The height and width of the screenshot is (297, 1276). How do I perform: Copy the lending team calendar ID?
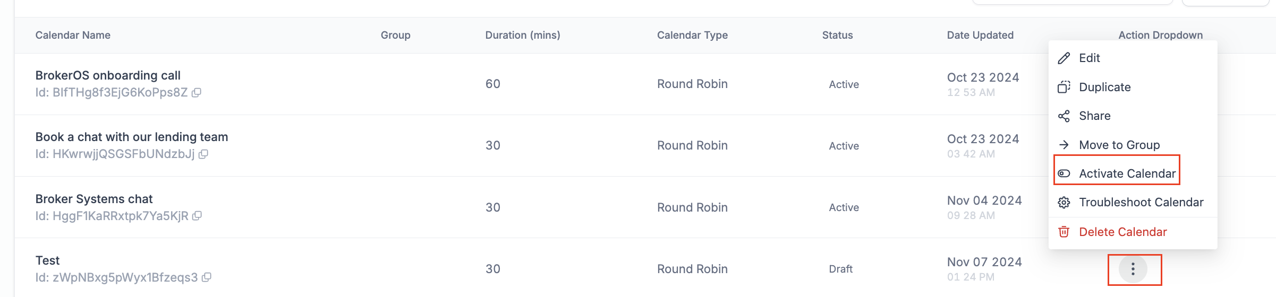pyautogui.click(x=203, y=154)
